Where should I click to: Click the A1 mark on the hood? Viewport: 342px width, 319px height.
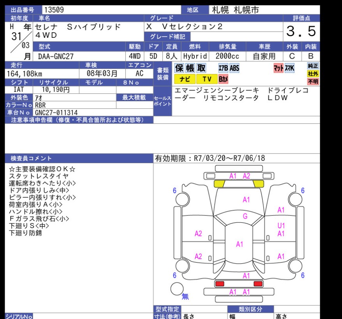click(x=246, y=199)
